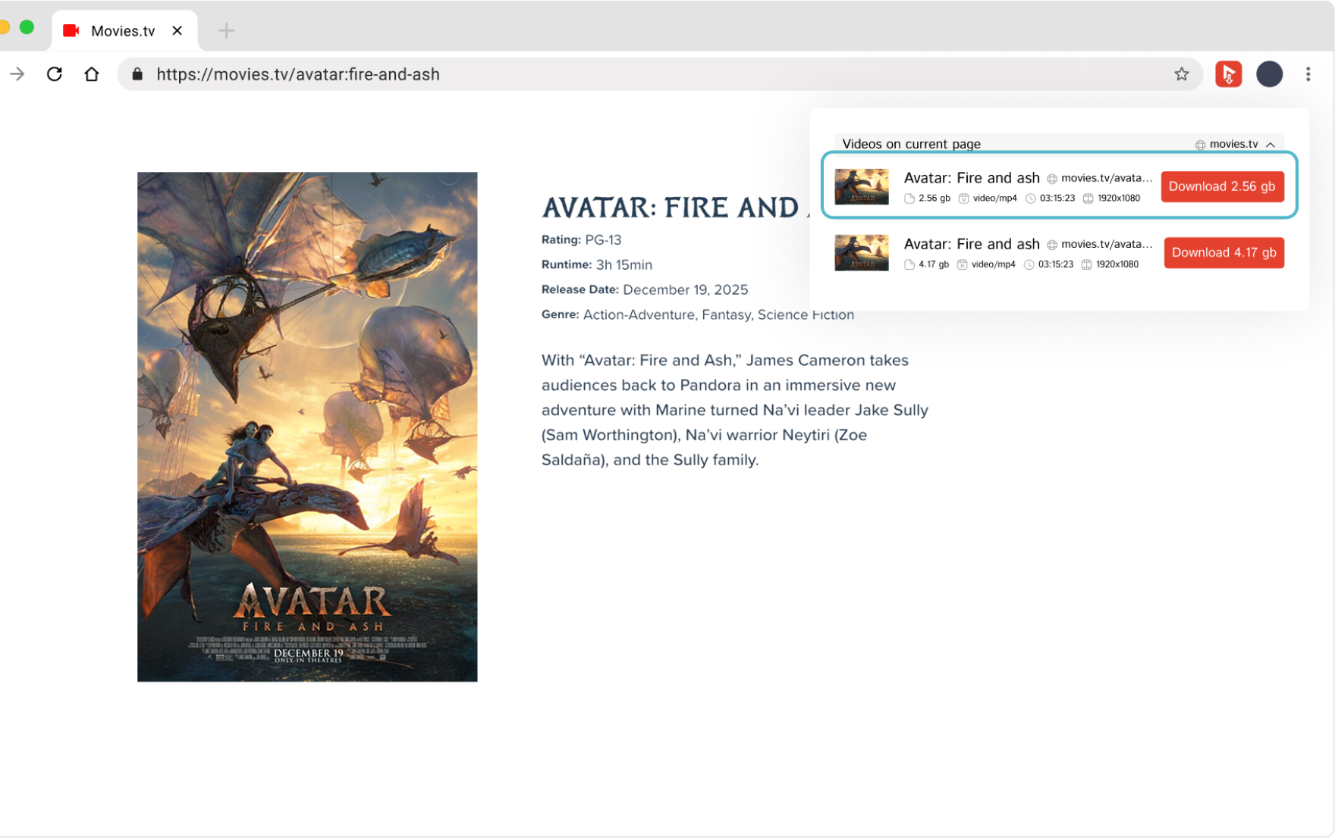Click the lock icon in address bar

pos(137,74)
